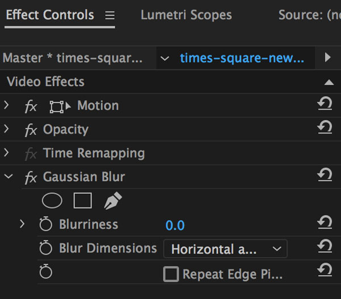Enable Repeat Edge Pixels checkbox
This screenshot has height=299, width=341.
pyautogui.click(x=171, y=274)
